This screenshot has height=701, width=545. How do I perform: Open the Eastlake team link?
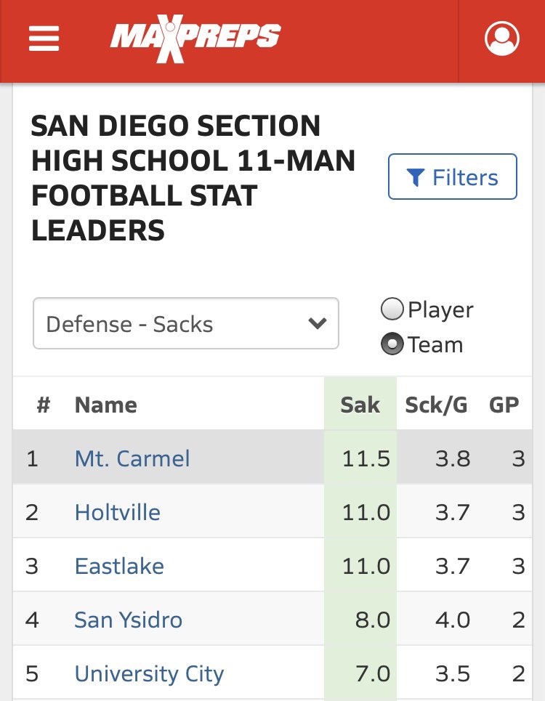(119, 566)
